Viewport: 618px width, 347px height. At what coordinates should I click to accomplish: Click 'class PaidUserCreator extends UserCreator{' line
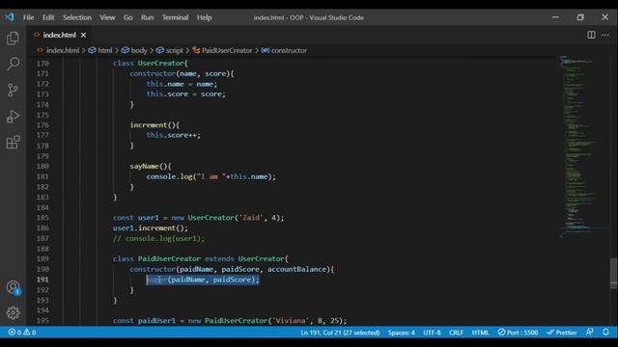tap(201, 259)
